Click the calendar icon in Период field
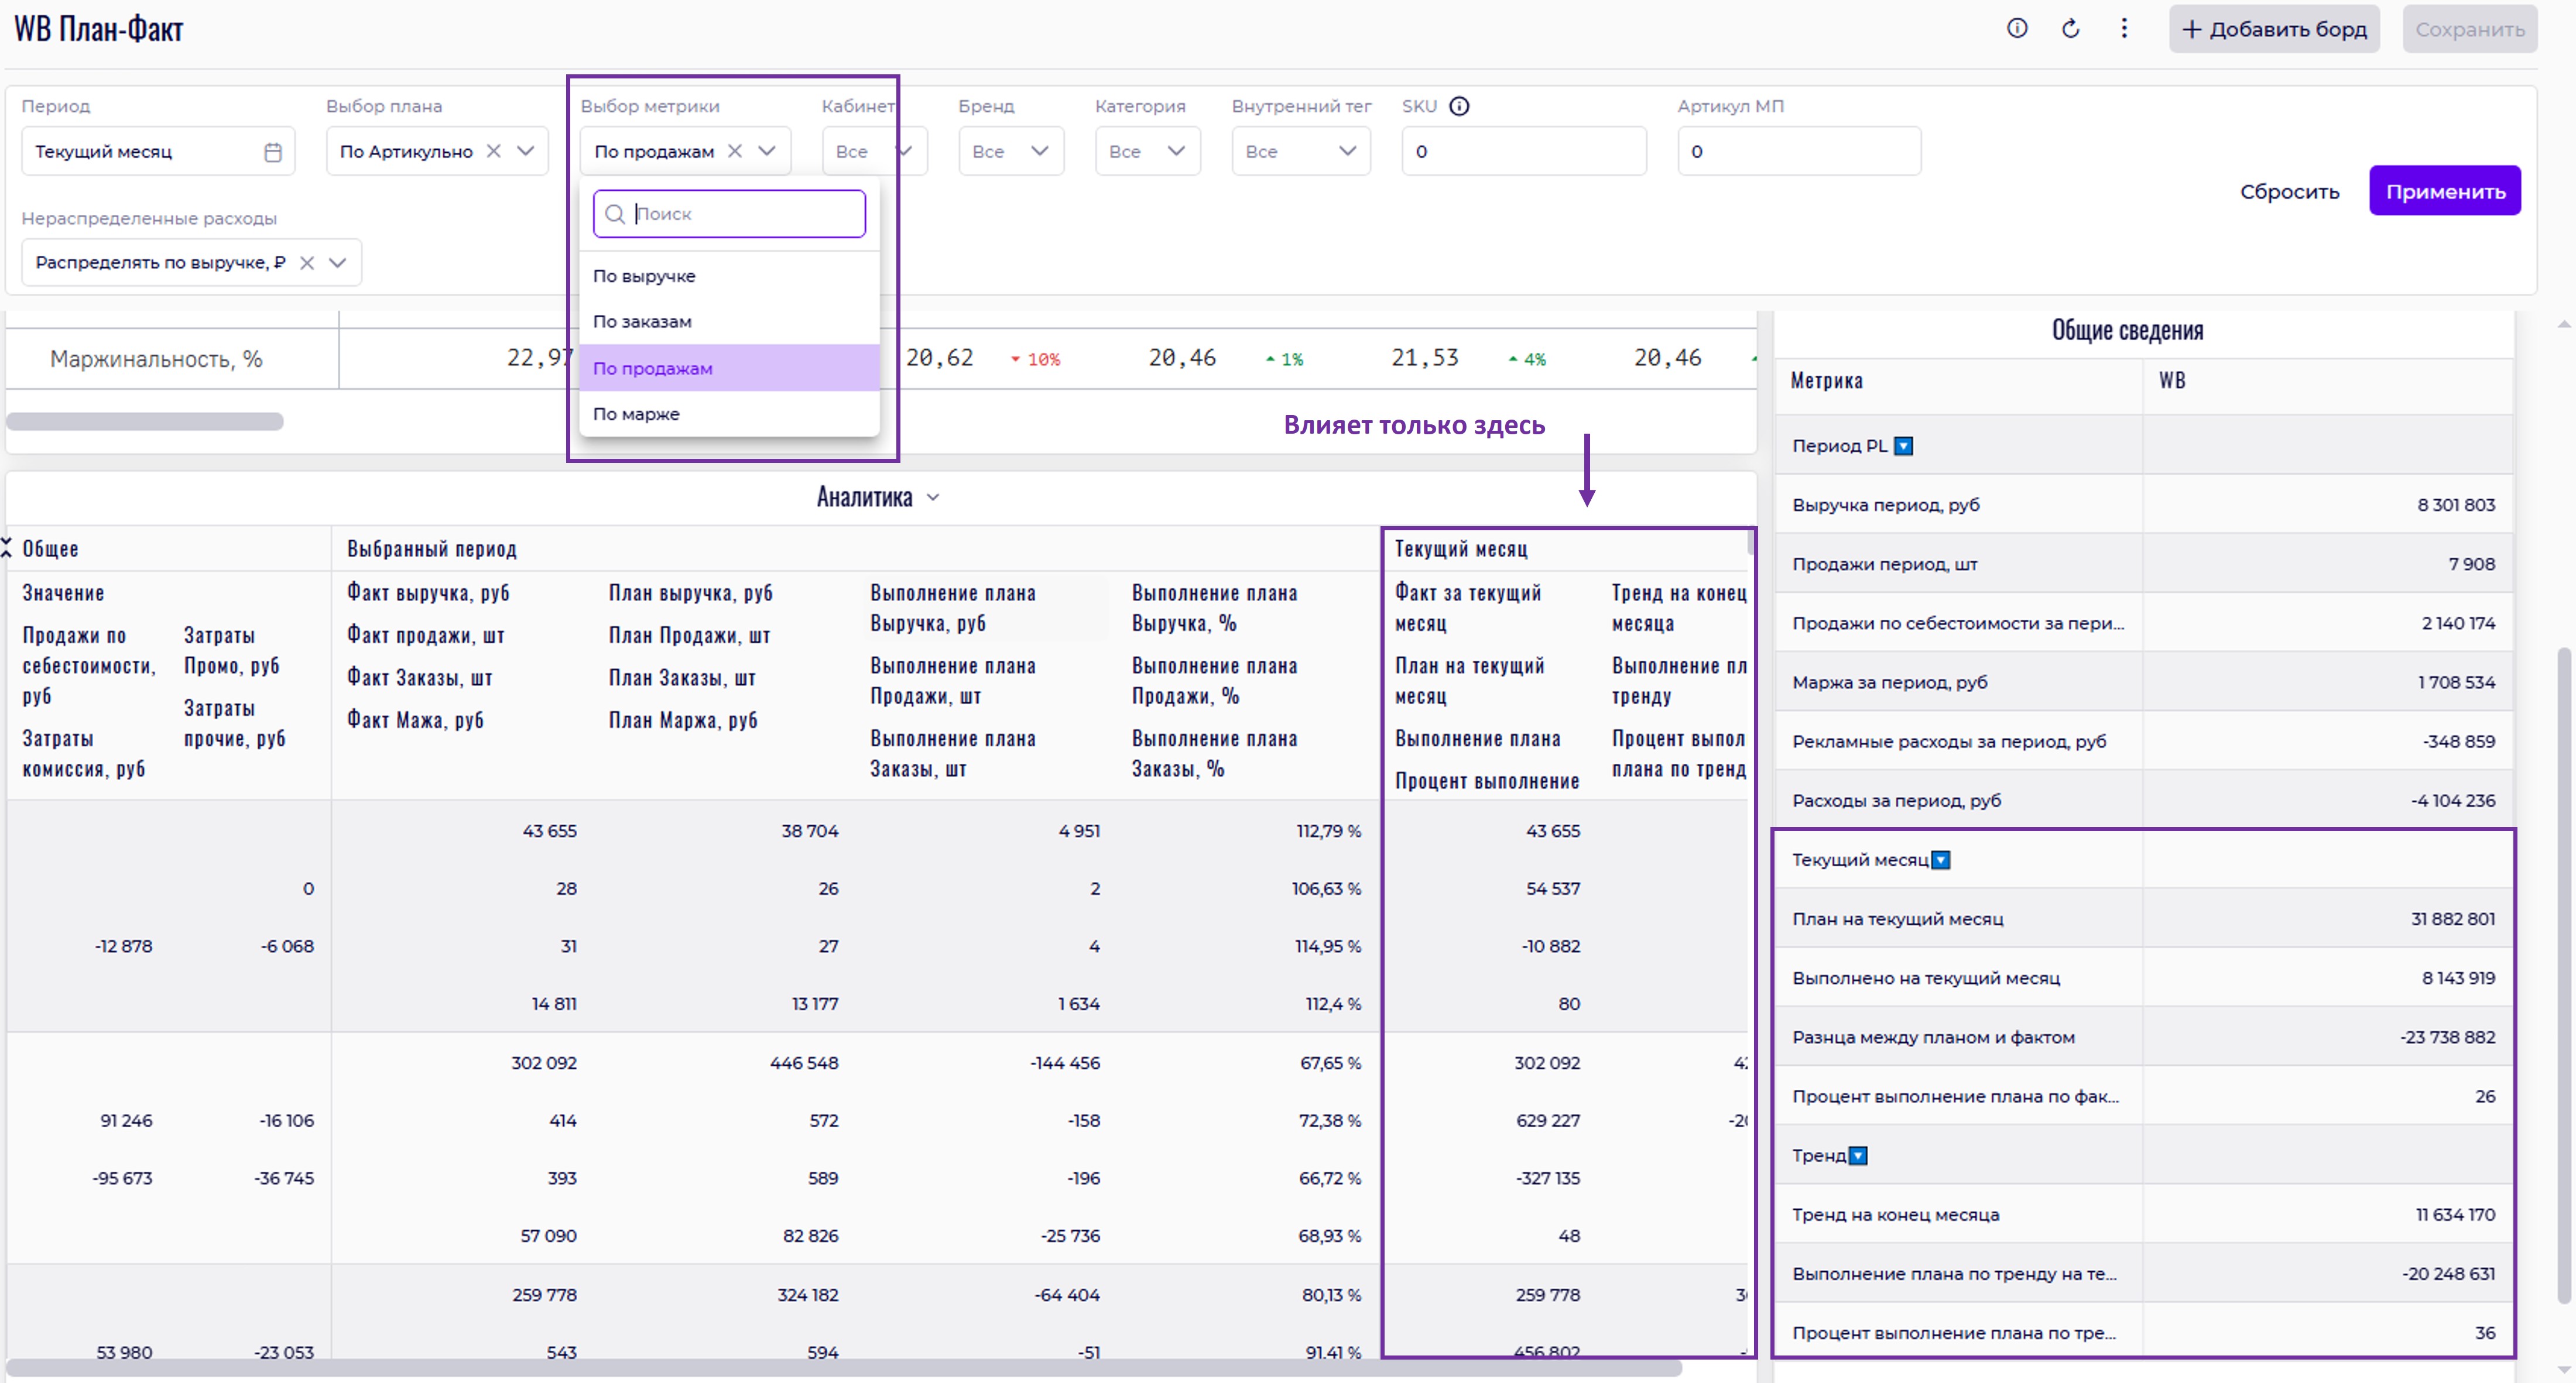This screenshot has height=1383, width=2576. point(273,152)
